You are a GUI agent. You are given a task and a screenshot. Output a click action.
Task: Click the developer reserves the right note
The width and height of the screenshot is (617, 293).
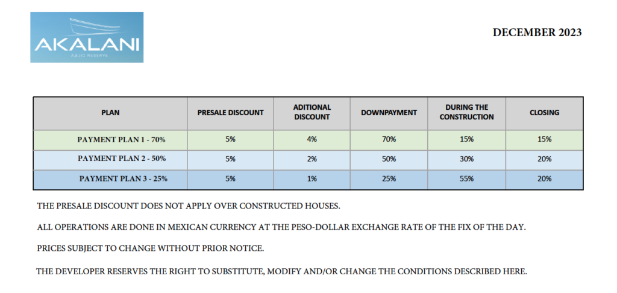281,271
